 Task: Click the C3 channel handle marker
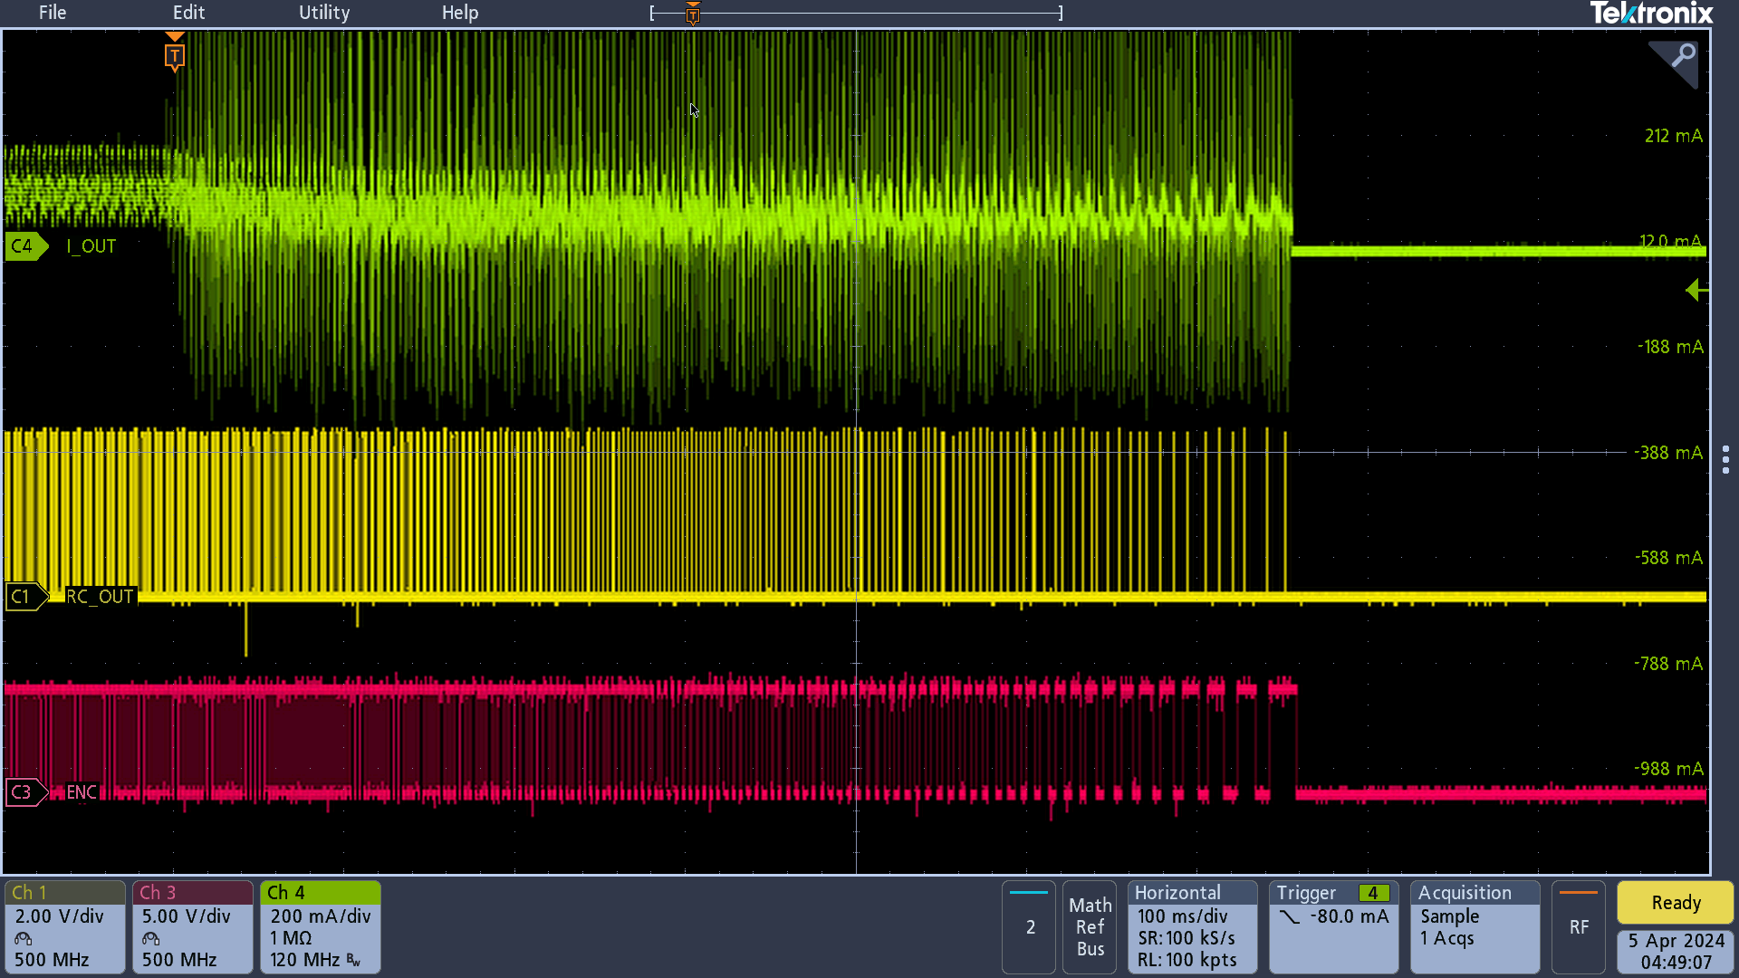pos(24,792)
